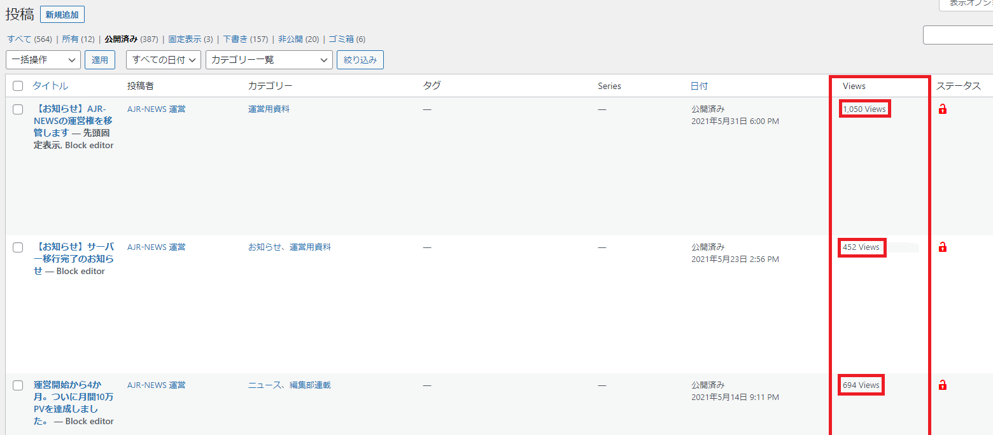
Task: Open the 運営用資料 category link in first row
Action: tap(269, 109)
